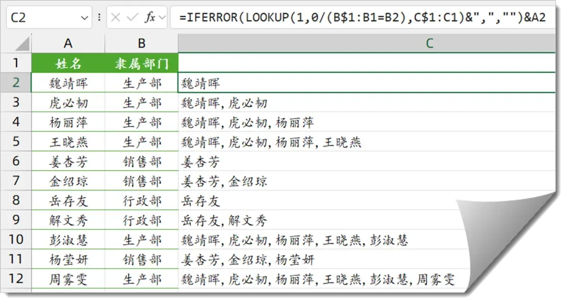Click 行政部 in row 9

pos(142,220)
